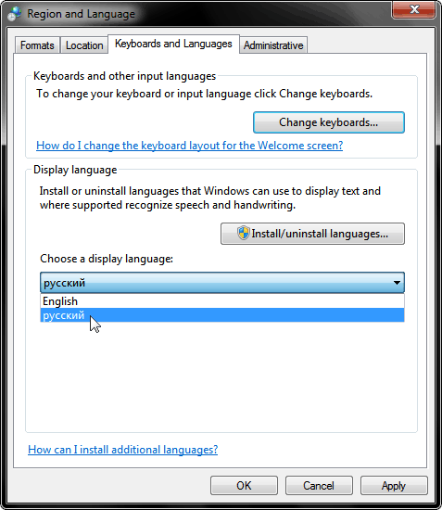The image size is (442, 510).
Task: Switch to the Formats tab
Action: pyautogui.click(x=37, y=45)
